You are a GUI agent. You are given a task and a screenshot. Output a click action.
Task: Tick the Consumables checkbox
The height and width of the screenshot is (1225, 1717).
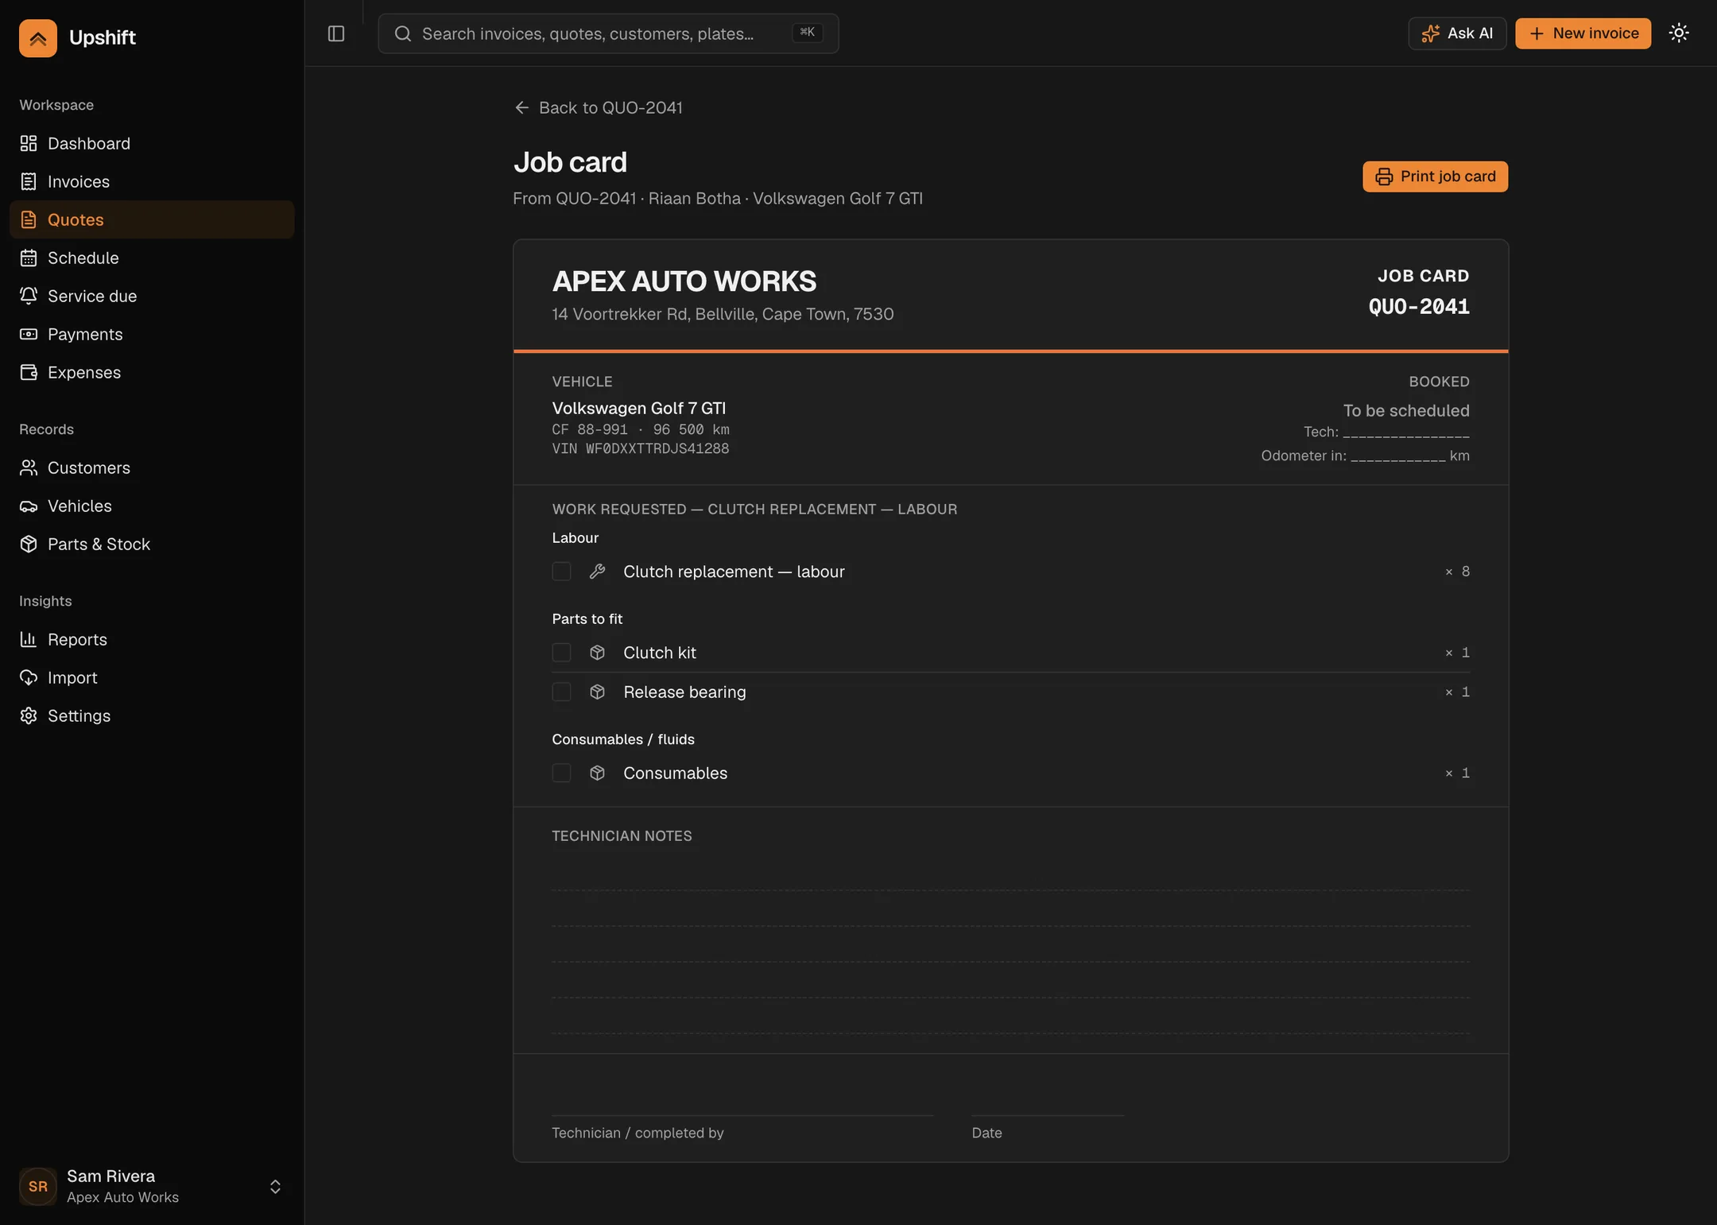click(561, 773)
